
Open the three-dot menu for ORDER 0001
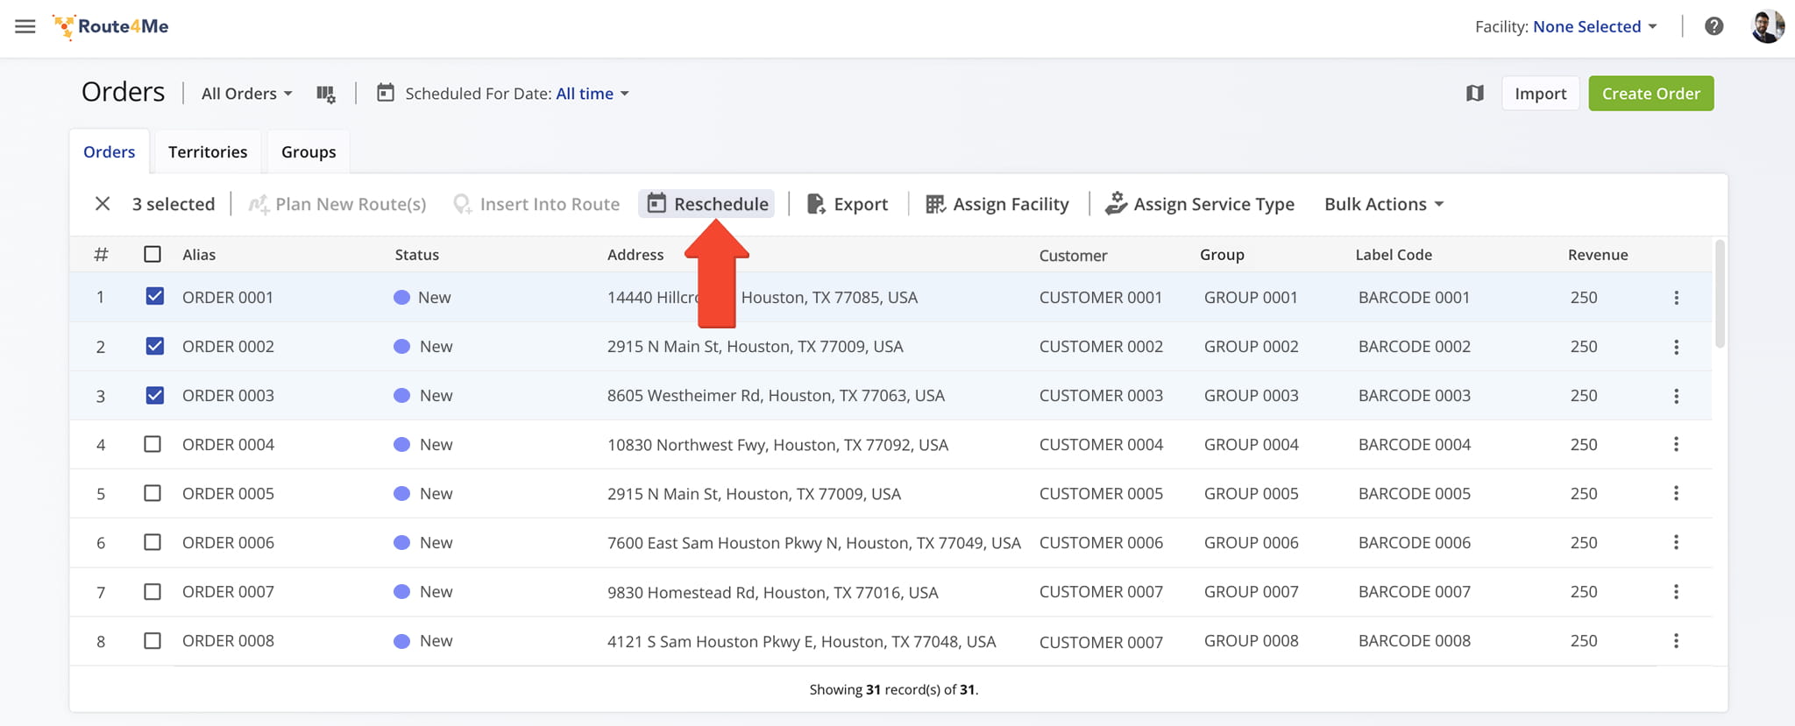point(1676,298)
